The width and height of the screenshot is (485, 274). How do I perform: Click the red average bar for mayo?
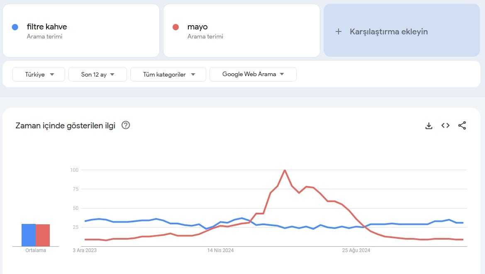[x=43, y=235]
